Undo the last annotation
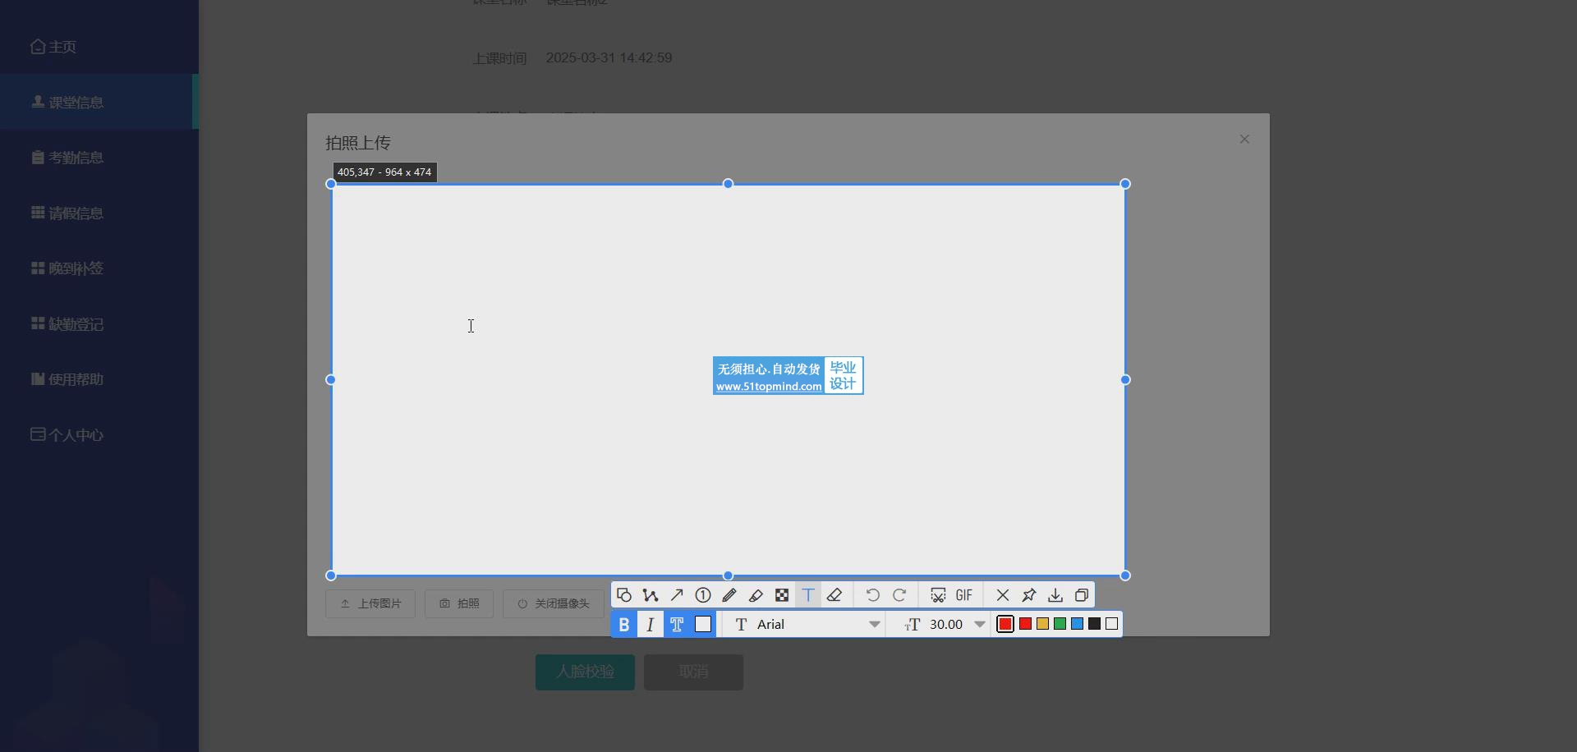This screenshot has width=1577, height=752. [x=873, y=595]
